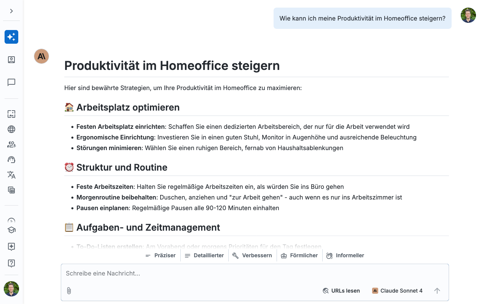Choose the Informeller tone option
This screenshot has height=304, width=487.
click(x=345, y=255)
